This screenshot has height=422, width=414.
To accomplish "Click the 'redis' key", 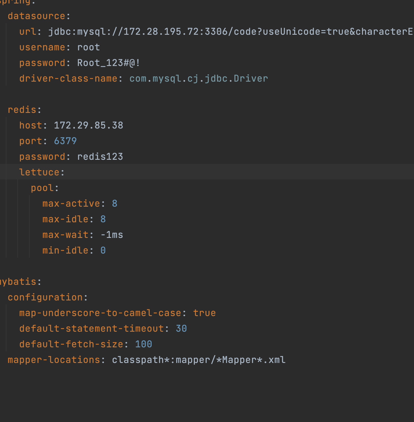I will click(x=22, y=110).
